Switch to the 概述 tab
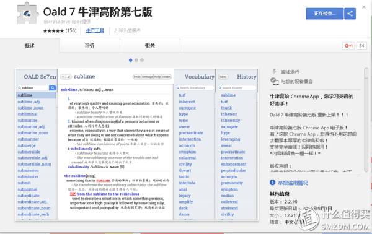This screenshot has height=234, width=372. click(x=30, y=45)
